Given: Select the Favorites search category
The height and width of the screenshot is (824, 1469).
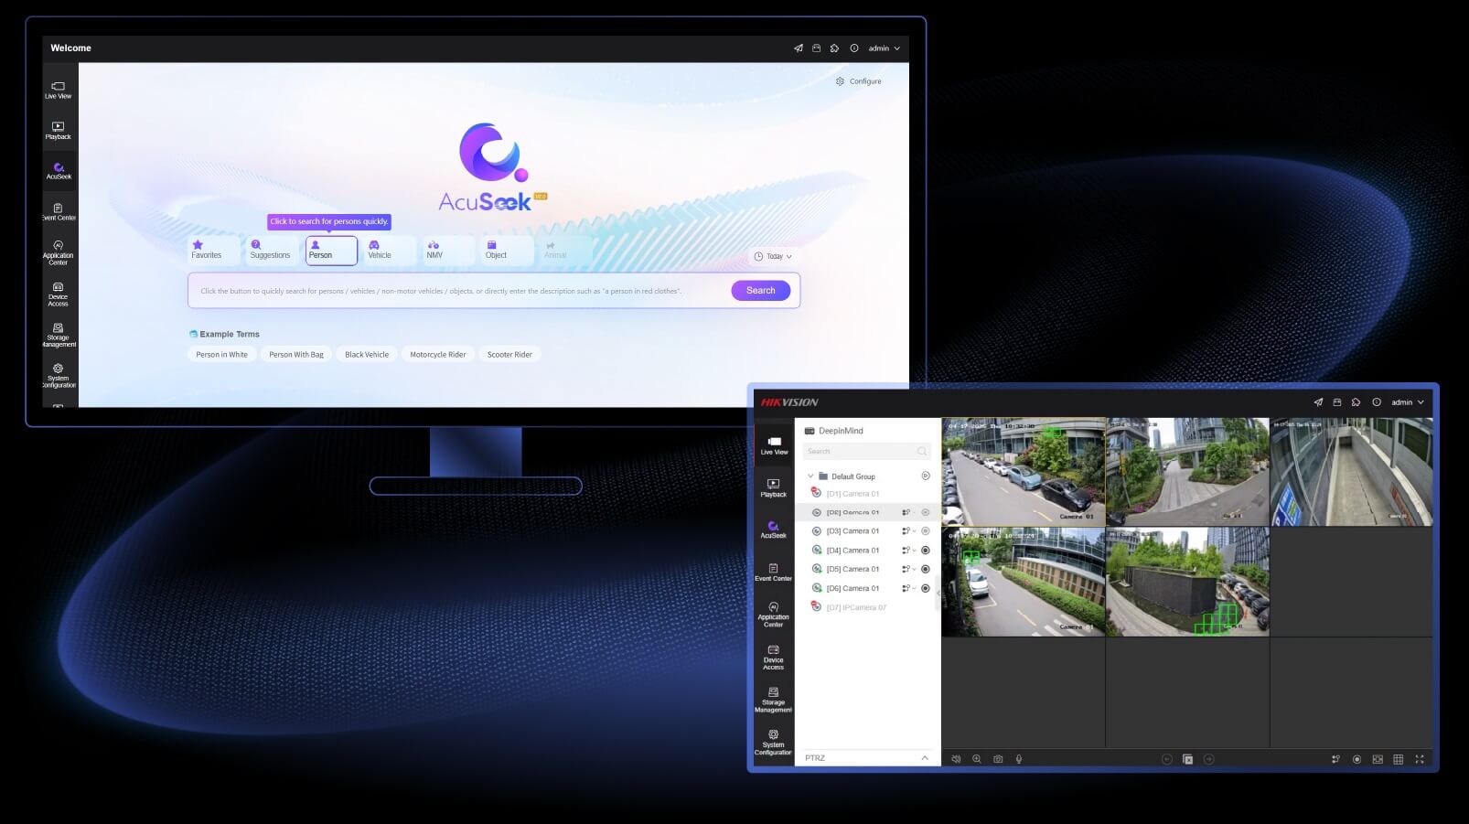Looking at the screenshot, I should 207,250.
